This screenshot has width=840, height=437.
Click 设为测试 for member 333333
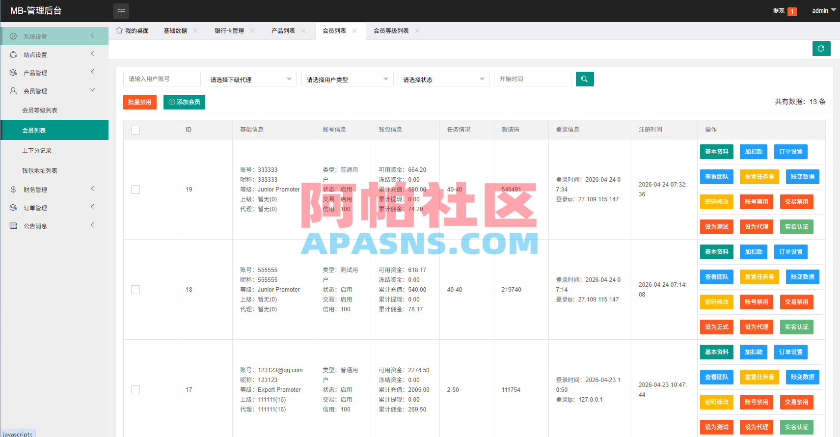click(x=717, y=227)
